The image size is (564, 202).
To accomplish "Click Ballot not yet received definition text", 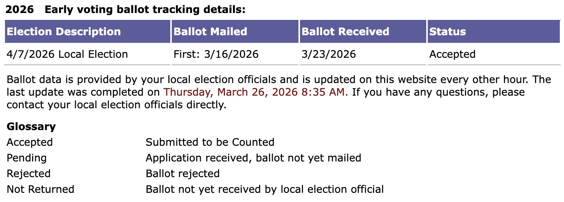I will tap(264, 189).
